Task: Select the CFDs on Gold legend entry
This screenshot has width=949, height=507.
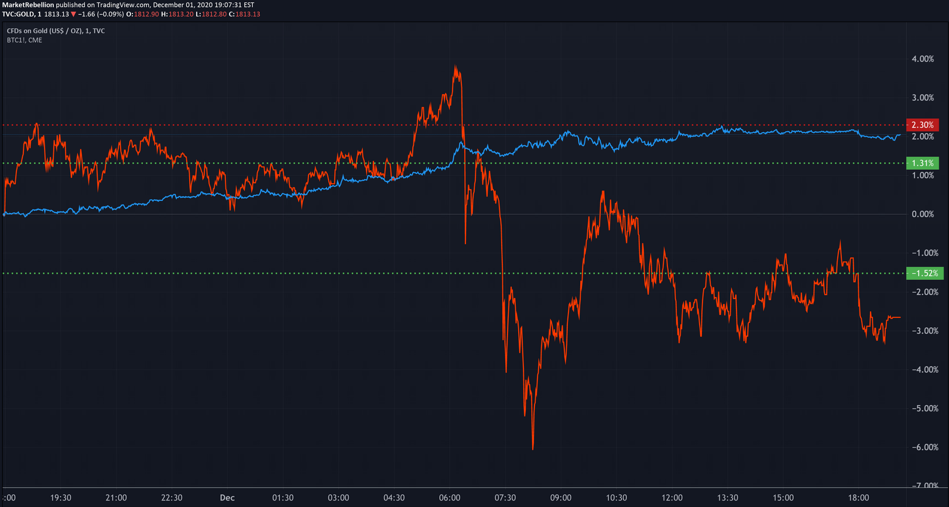Action: pyautogui.click(x=56, y=31)
